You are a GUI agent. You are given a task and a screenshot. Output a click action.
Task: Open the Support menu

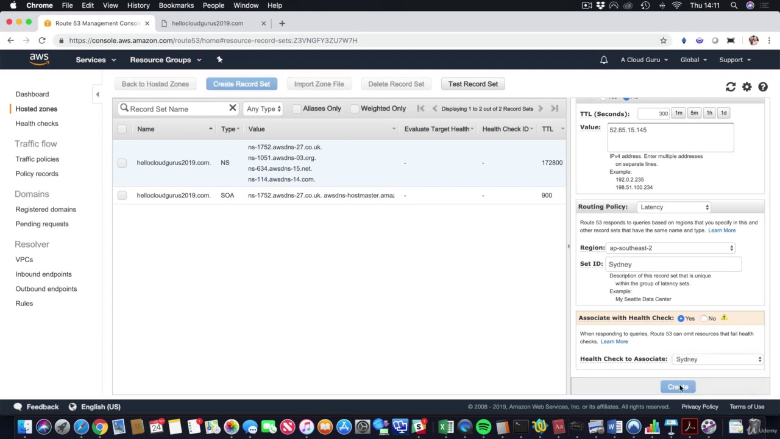tap(735, 60)
